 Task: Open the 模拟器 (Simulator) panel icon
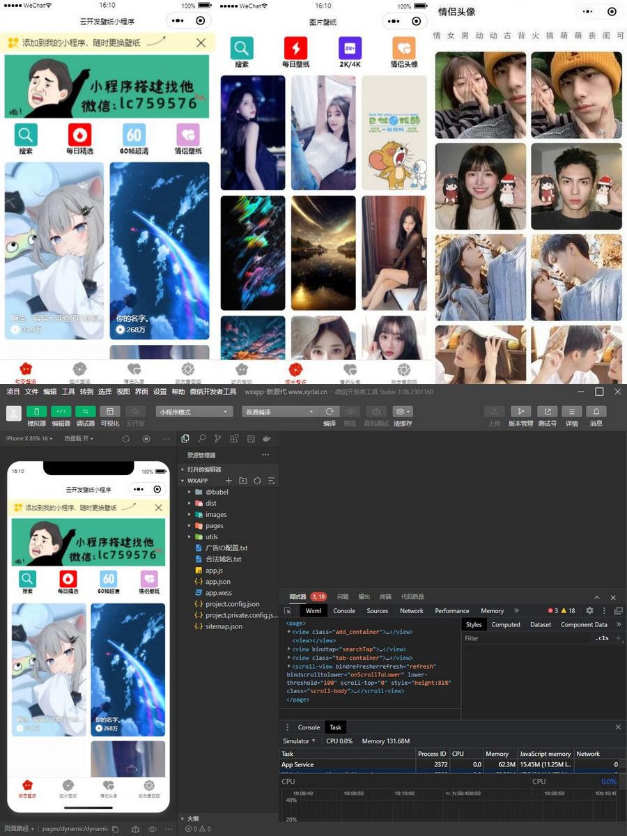36,412
